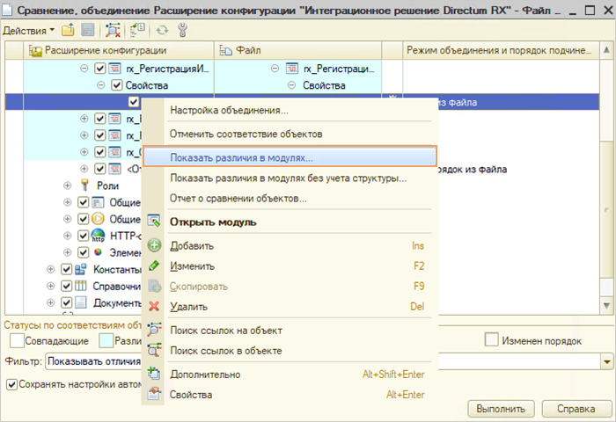Viewport: 616px width, 422px height.
Task: Click the HTTP services globe icon
Action: click(98, 235)
